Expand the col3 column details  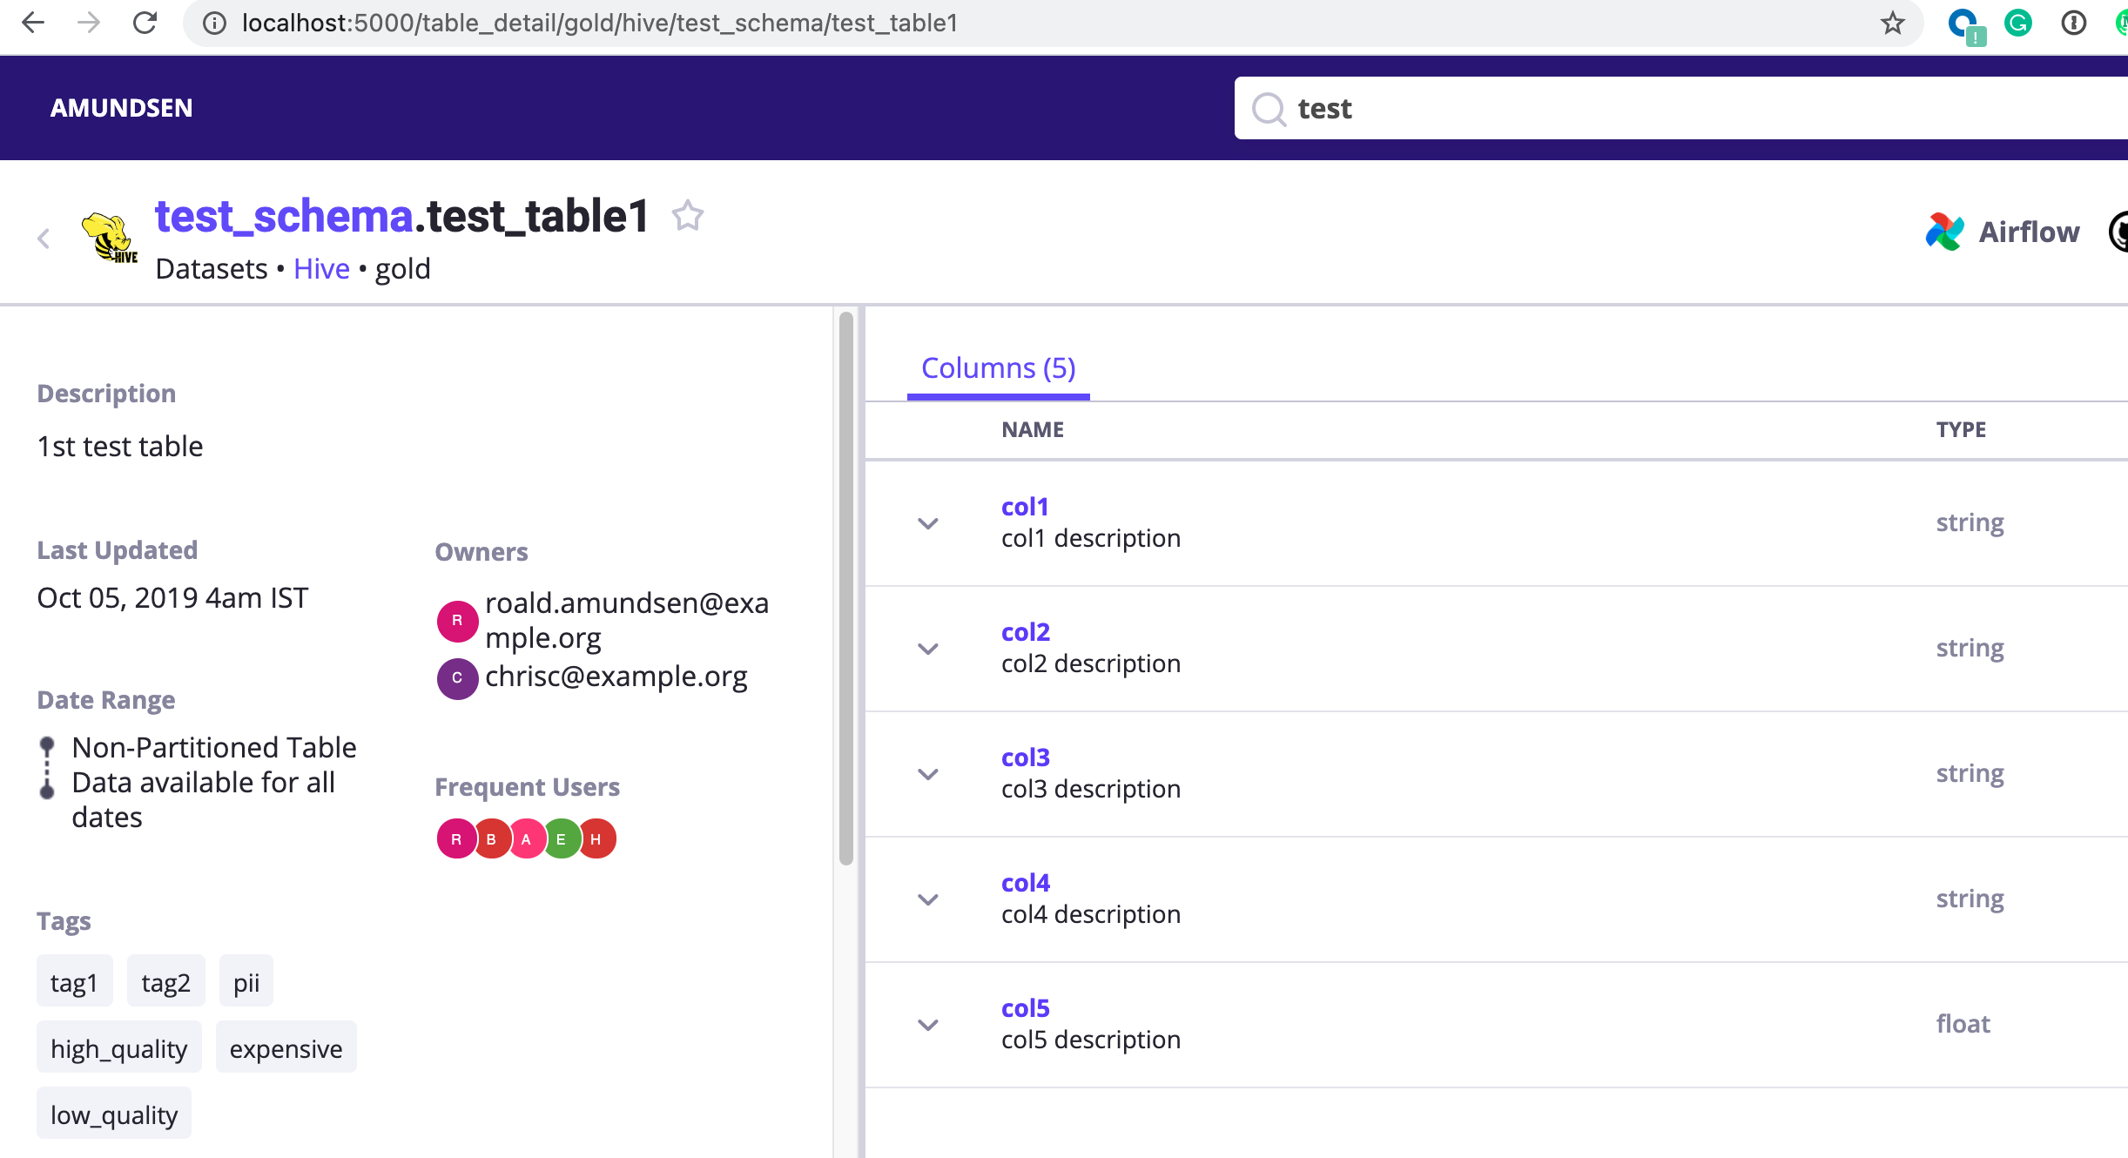928,774
